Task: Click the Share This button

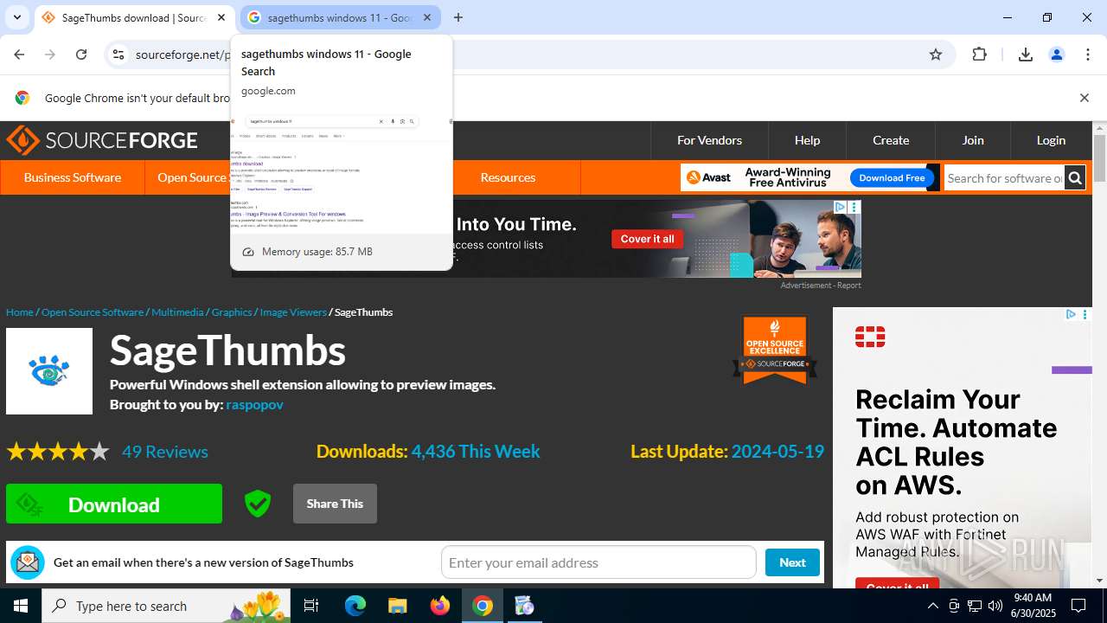Action: point(335,504)
